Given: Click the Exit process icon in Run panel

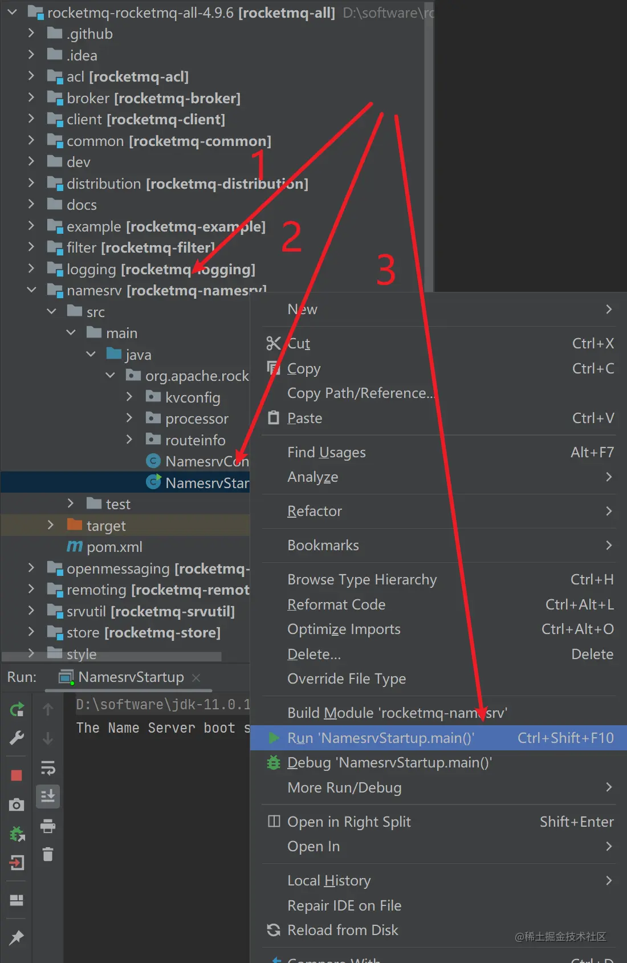Looking at the screenshot, I should click(x=17, y=863).
